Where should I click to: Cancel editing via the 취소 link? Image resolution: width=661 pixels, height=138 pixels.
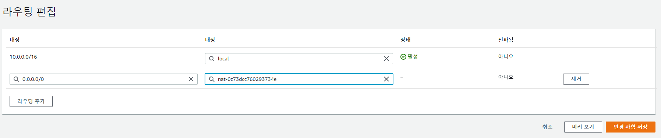tap(547, 127)
